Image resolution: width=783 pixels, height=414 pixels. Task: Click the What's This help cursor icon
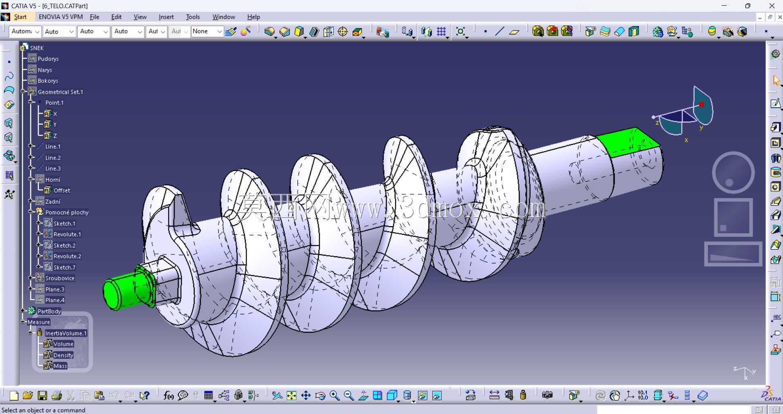click(144, 395)
